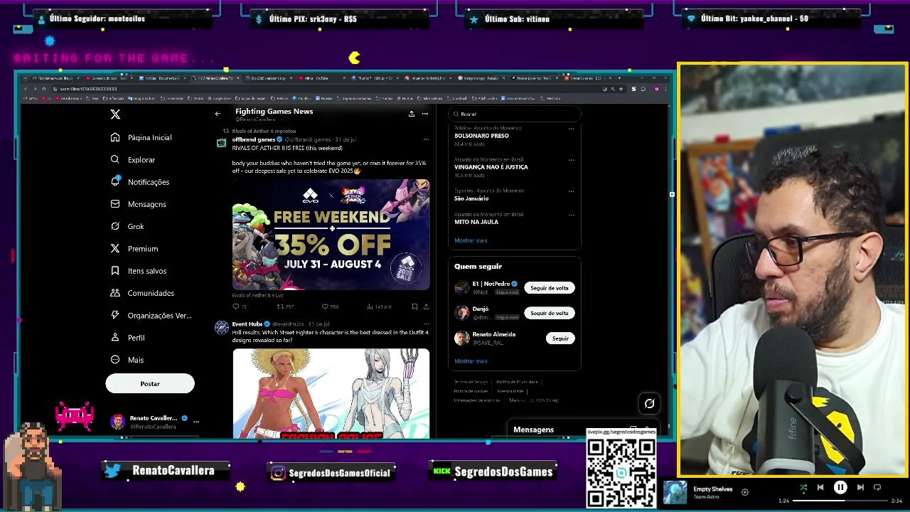Open the Street Fighter 6 outfit poll image
The width and height of the screenshot is (910, 512).
coord(331,393)
